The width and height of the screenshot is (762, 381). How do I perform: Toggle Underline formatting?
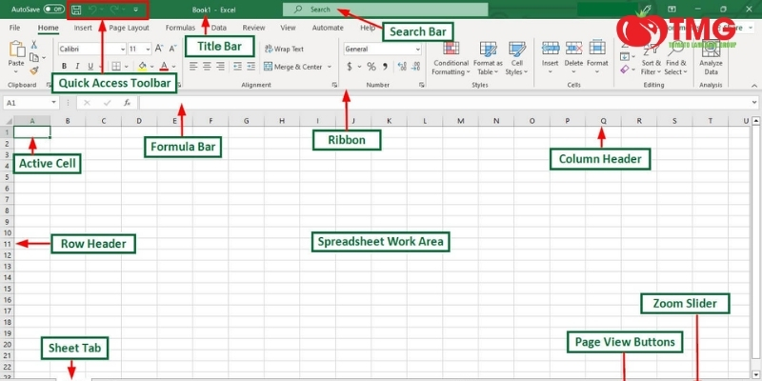90,66
